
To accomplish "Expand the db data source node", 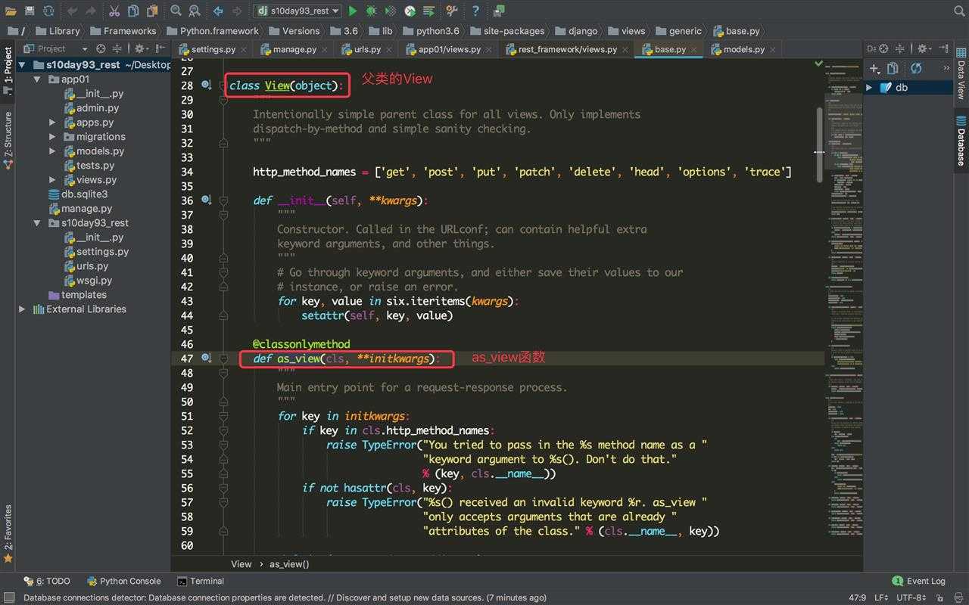I will tap(870, 88).
